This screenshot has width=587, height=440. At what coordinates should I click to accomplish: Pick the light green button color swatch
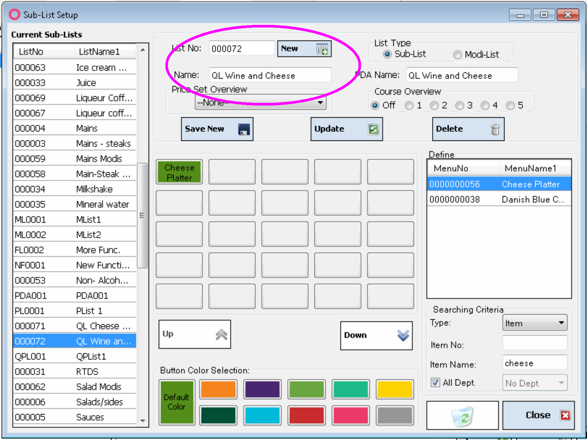tap(307, 389)
